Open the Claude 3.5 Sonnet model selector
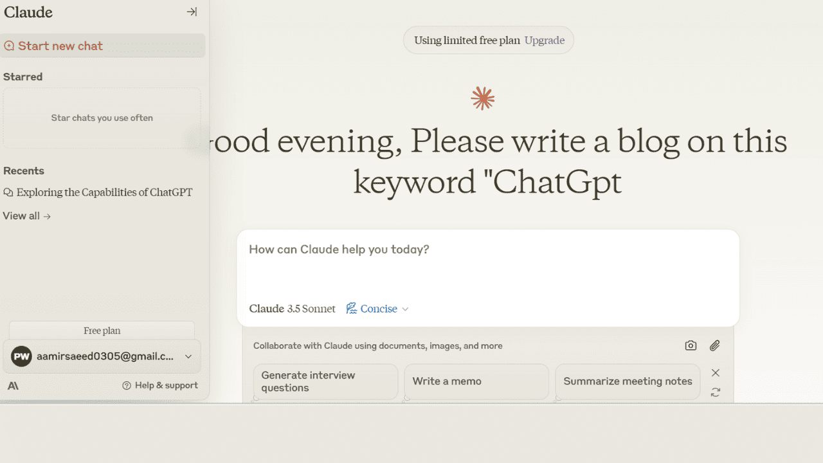This screenshot has width=823, height=463. (x=292, y=309)
